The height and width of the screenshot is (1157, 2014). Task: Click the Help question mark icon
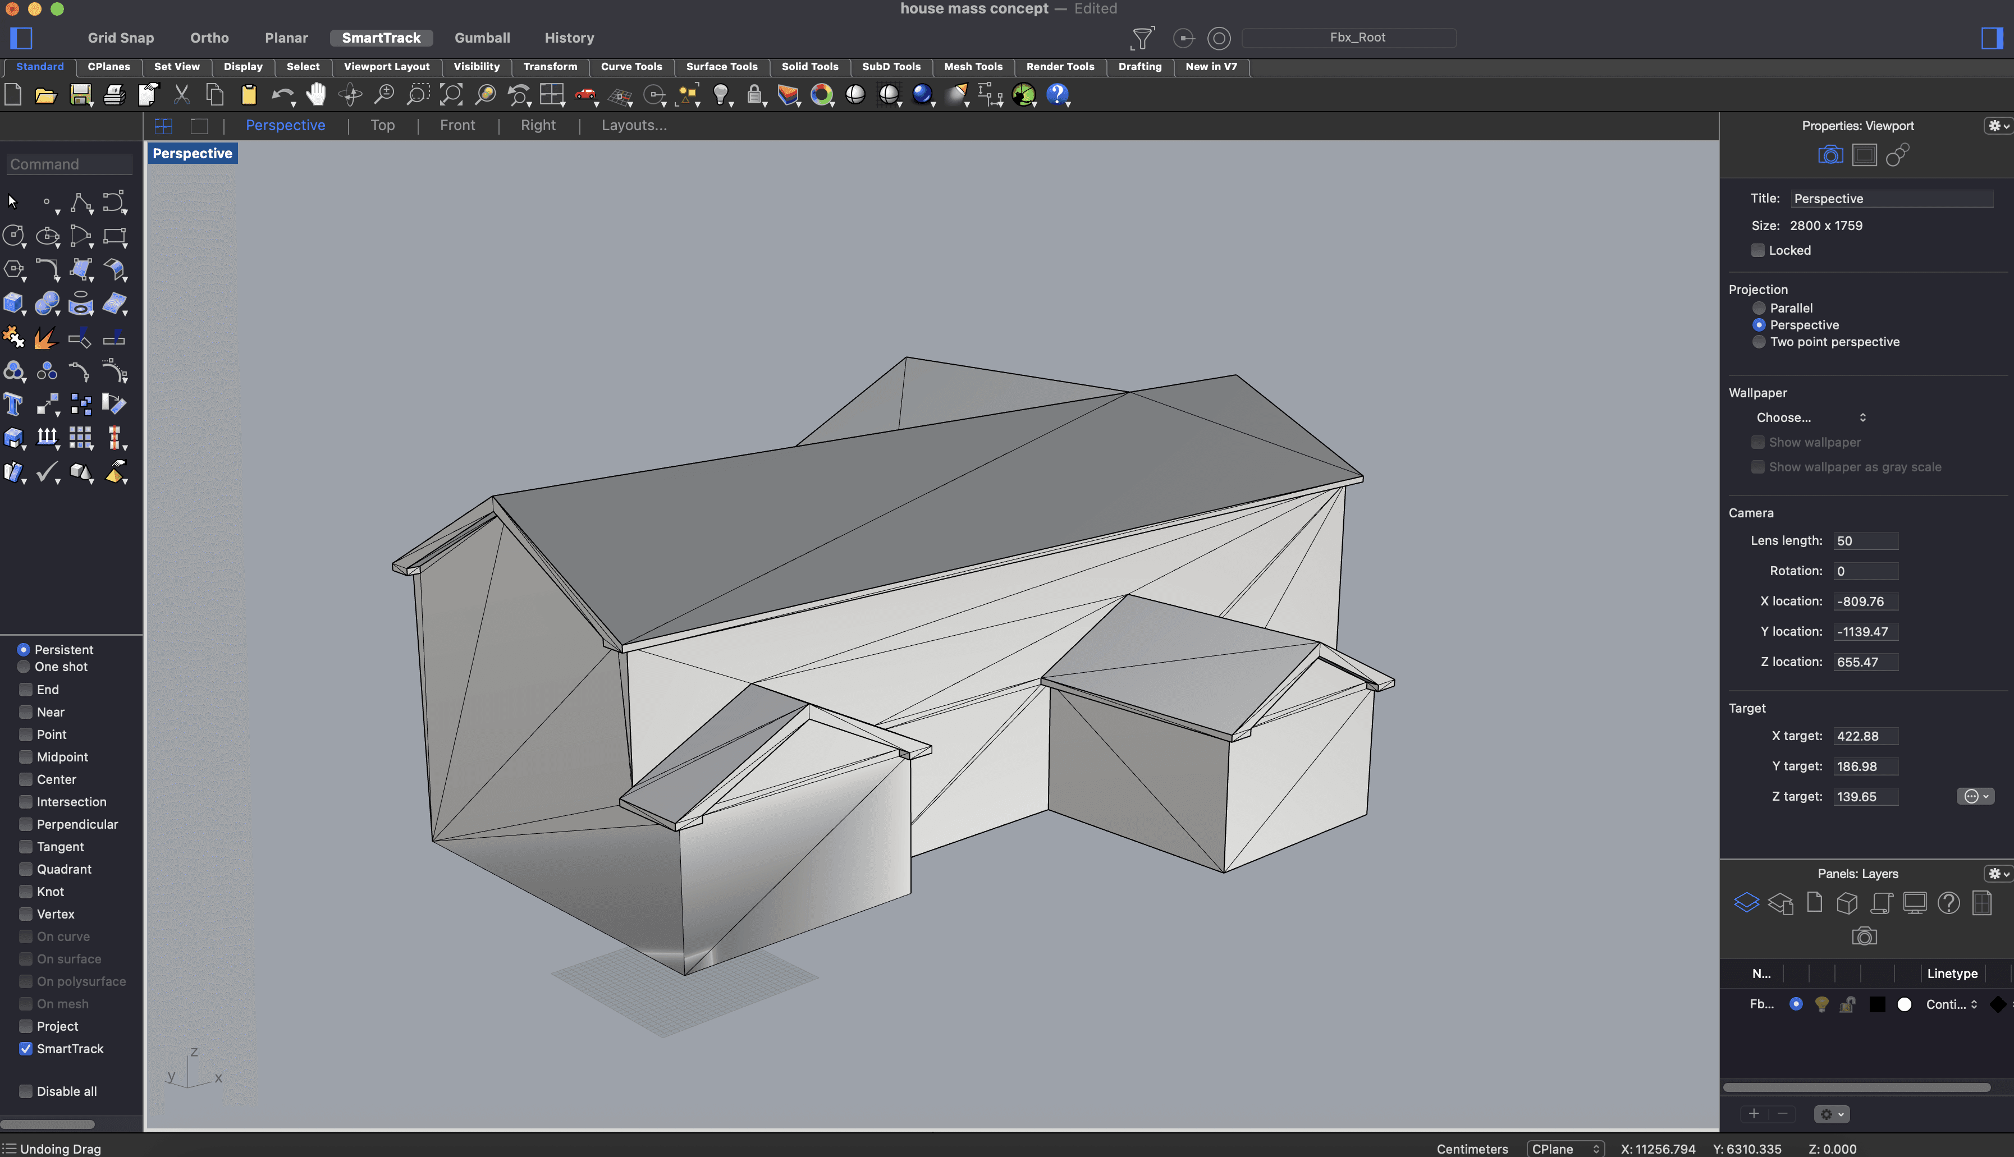(1057, 95)
